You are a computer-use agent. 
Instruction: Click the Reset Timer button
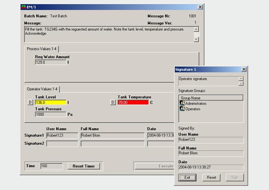click(84, 166)
